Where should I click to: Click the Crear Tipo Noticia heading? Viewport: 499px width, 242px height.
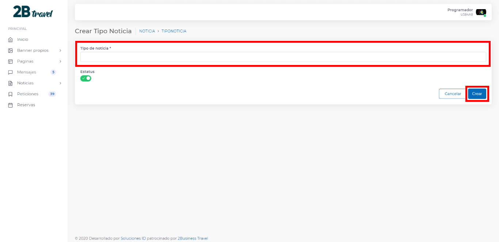tap(103, 31)
